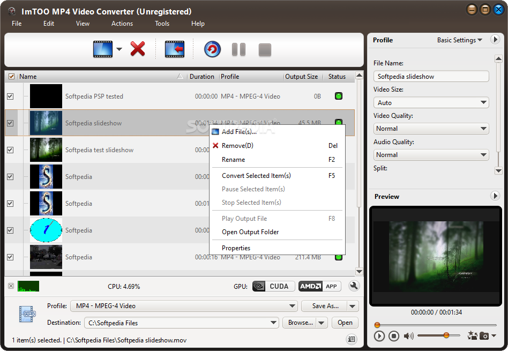Click the red X Remove toolbar icon
The height and width of the screenshot is (351, 508).
(138, 49)
